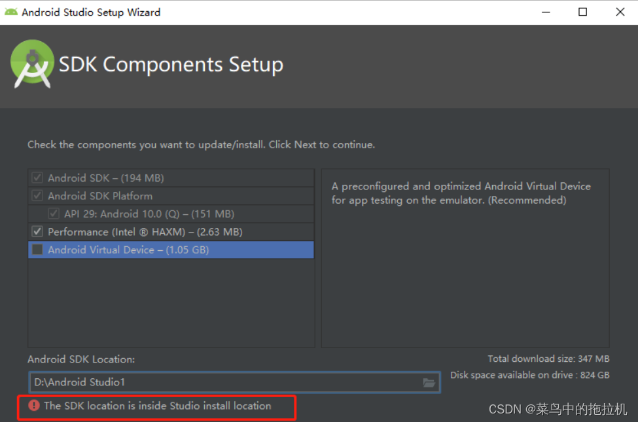
Task: Disable the Performance (Intel HAXM) checkbox
Action: pos(37,231)
